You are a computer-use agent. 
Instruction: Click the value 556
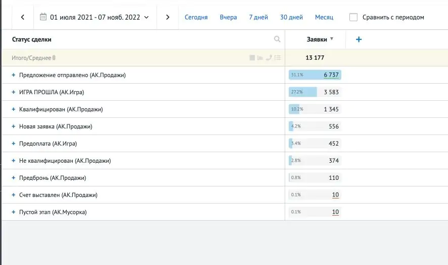[334, 126]
